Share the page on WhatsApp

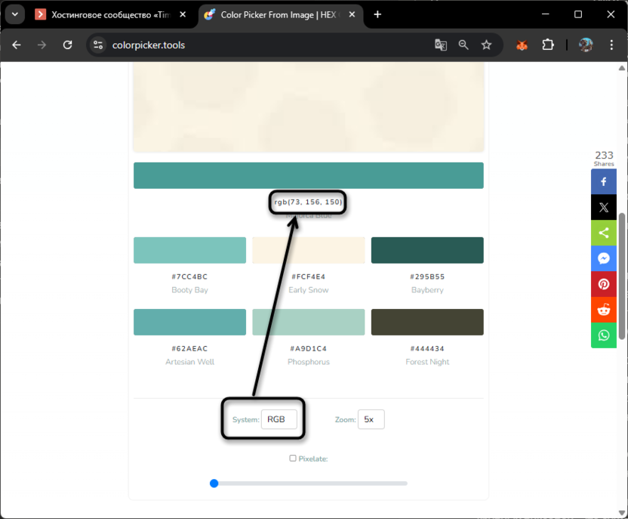click(x=604, y=335)
